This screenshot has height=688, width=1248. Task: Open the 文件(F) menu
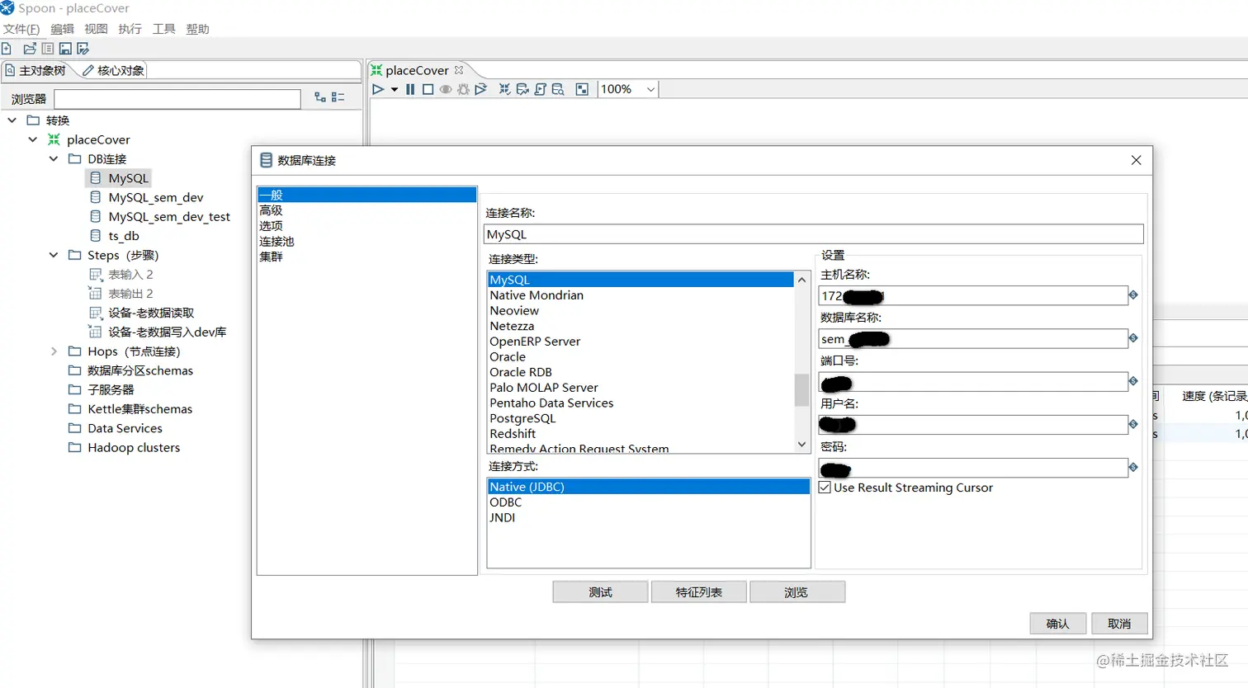[21, 29]
